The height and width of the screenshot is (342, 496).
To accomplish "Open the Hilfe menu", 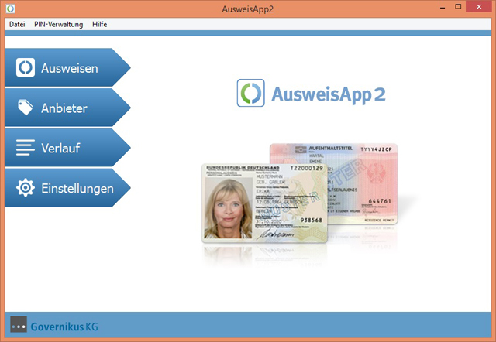I will pos(100,24).
